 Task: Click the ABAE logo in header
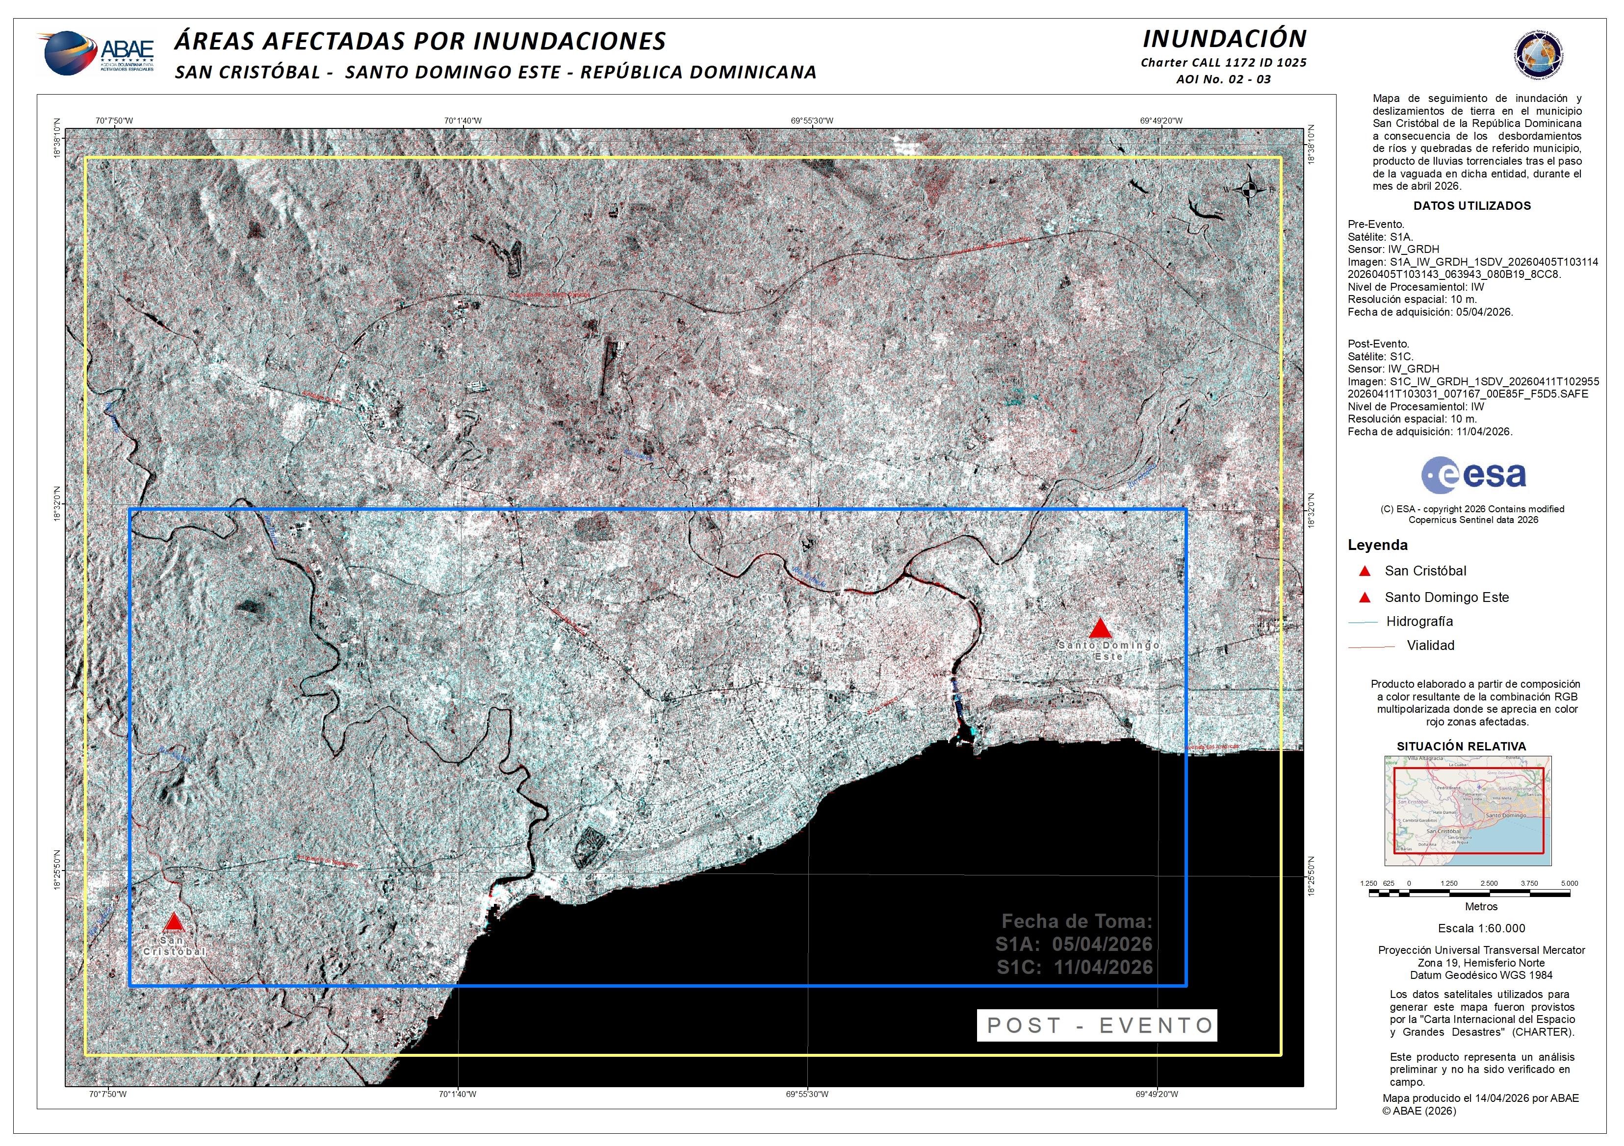[96, 53]
